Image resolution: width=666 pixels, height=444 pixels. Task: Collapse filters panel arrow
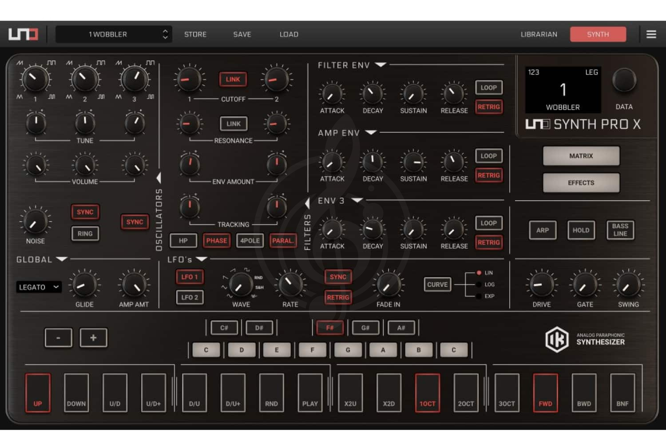pyautogui.click(x=307, y=203)
